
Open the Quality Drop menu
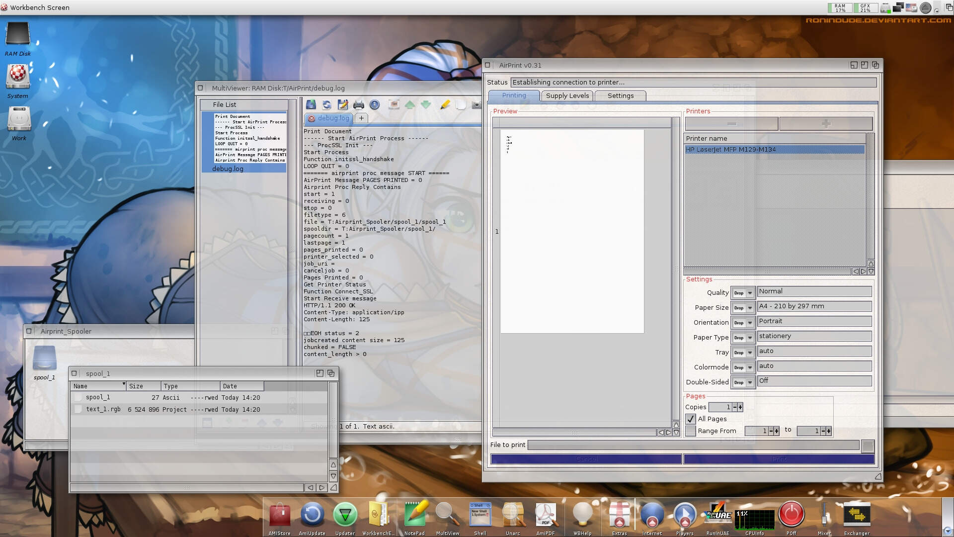tap(743, 293)
